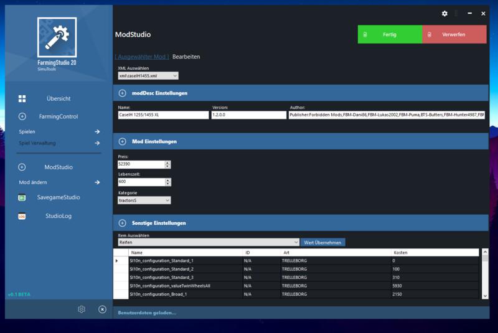Click the gear settings icon at sidebar bottom
The width and height of the screenshot is (498, 333).
[x=81, y=309]
